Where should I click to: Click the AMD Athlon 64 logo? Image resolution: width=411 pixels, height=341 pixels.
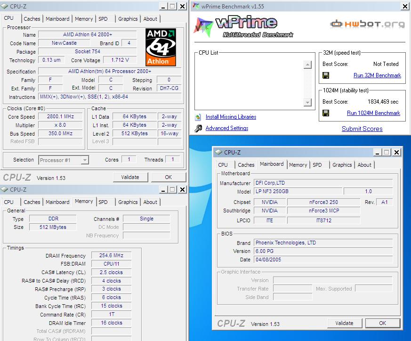[x=161, y=47]
